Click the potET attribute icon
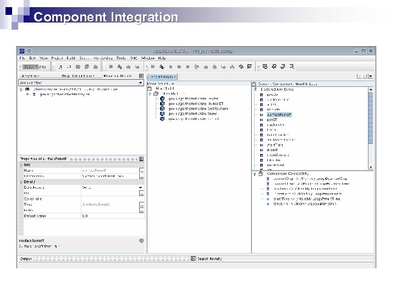 tap(262, 120)
